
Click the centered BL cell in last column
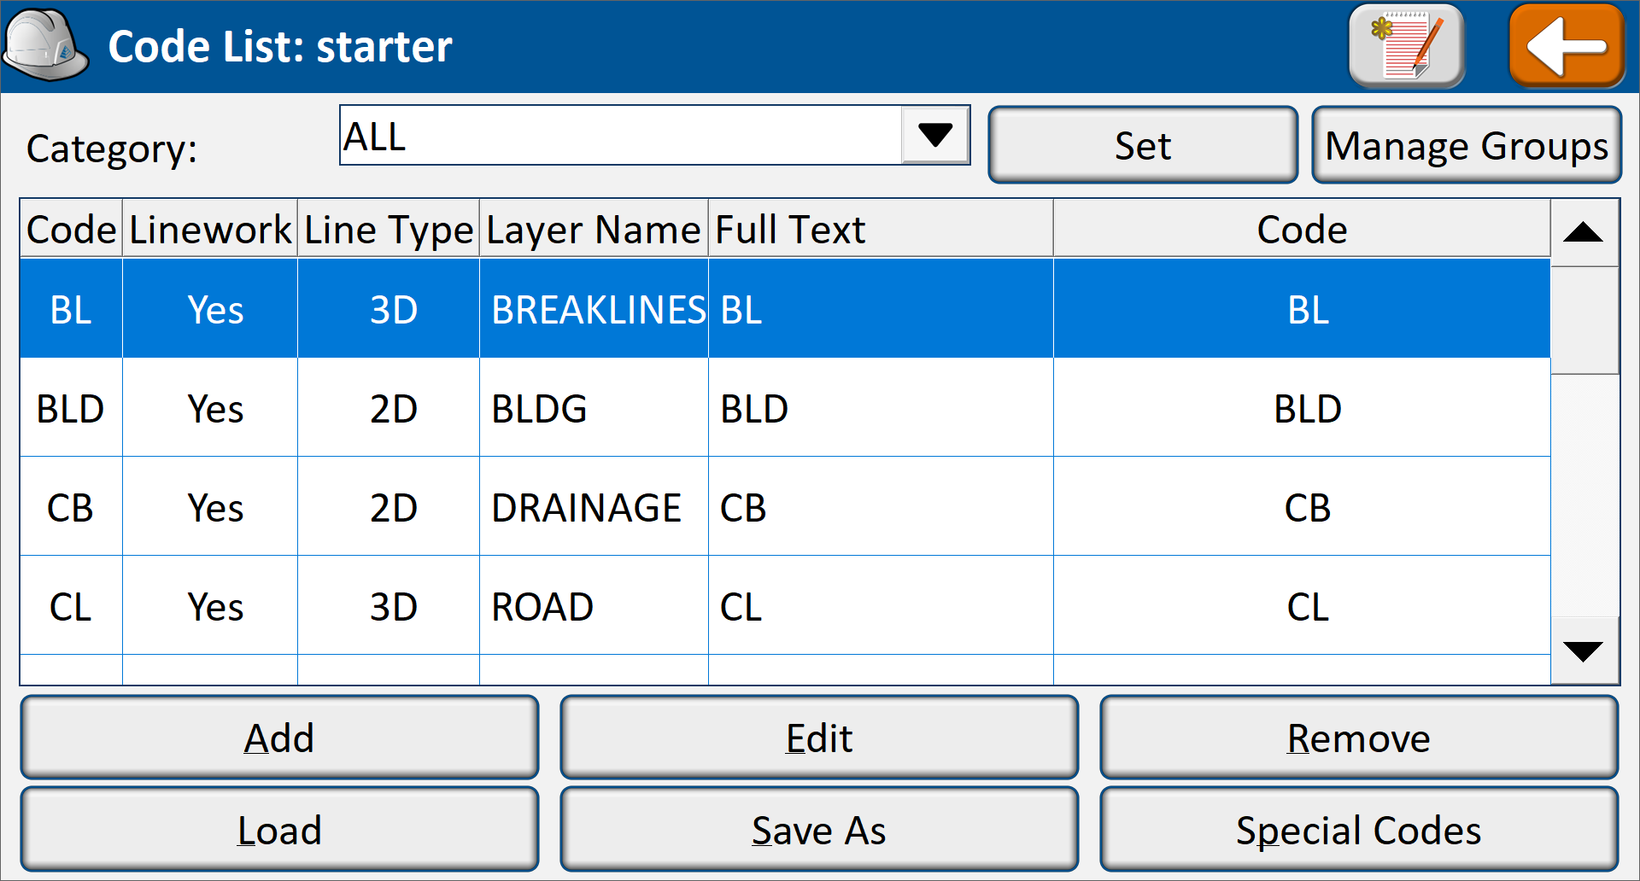tap(1302, 309)
